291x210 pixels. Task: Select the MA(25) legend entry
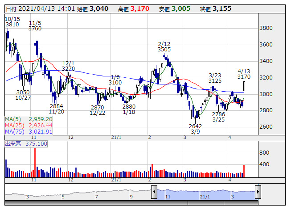coord(29,126)
